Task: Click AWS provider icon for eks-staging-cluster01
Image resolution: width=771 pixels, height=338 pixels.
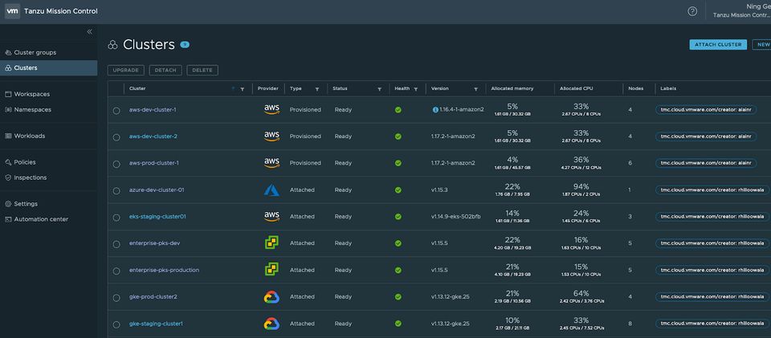Action: (x=271, y=216)
